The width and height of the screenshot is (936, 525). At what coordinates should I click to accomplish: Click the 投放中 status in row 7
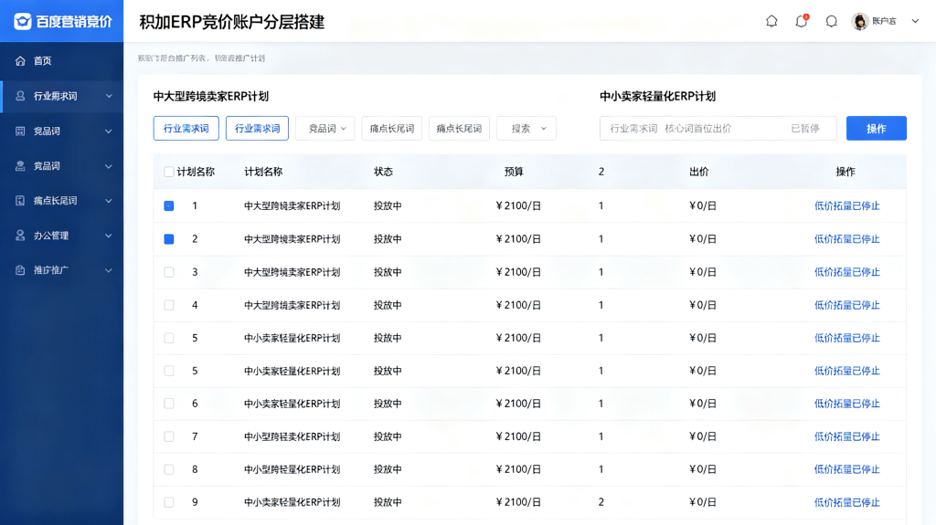388,436
